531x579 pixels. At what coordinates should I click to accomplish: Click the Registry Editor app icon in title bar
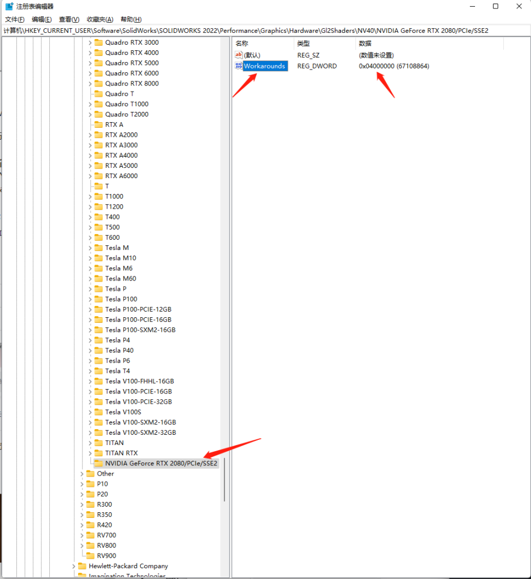click(9, 6)
